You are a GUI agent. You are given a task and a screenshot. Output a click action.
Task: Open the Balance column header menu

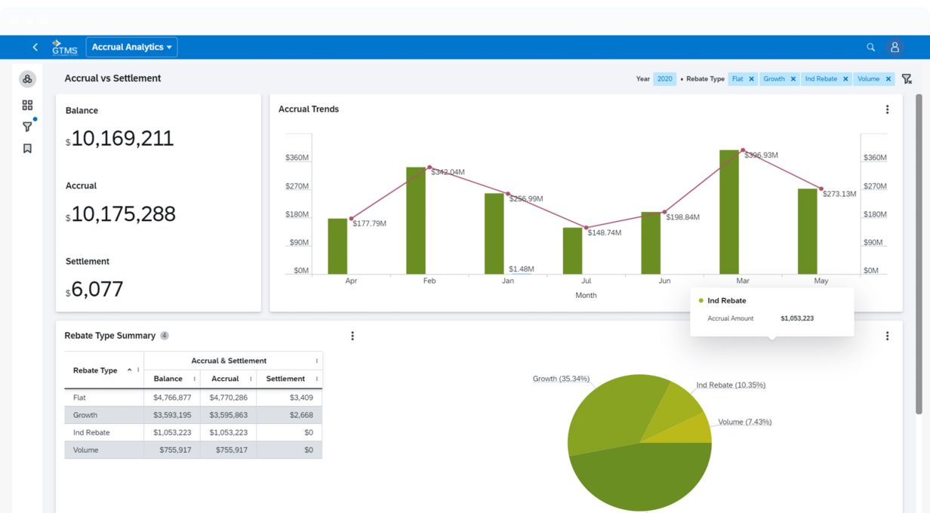[x=194, y=379]
